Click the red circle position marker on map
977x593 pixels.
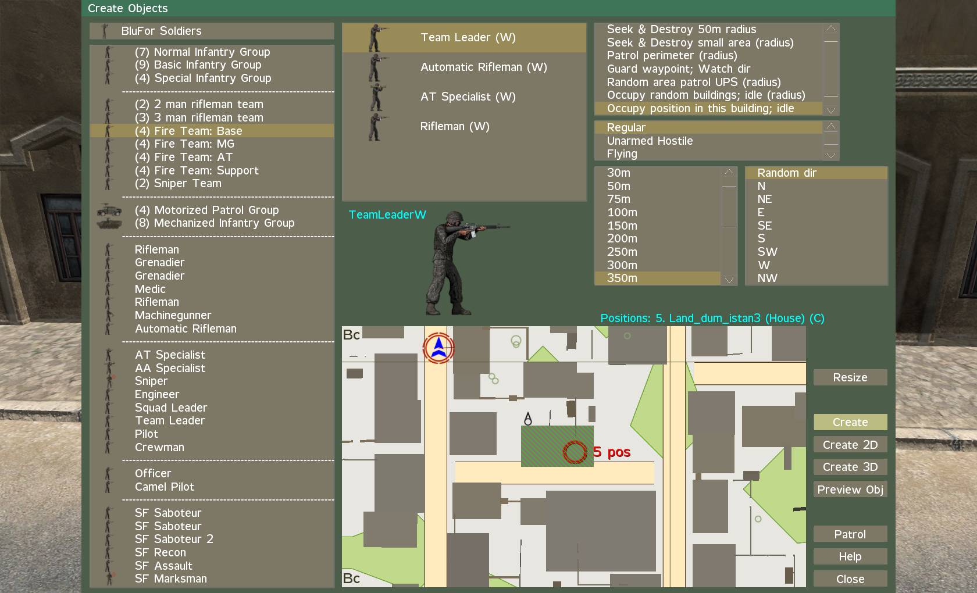(x=575, y=452)
